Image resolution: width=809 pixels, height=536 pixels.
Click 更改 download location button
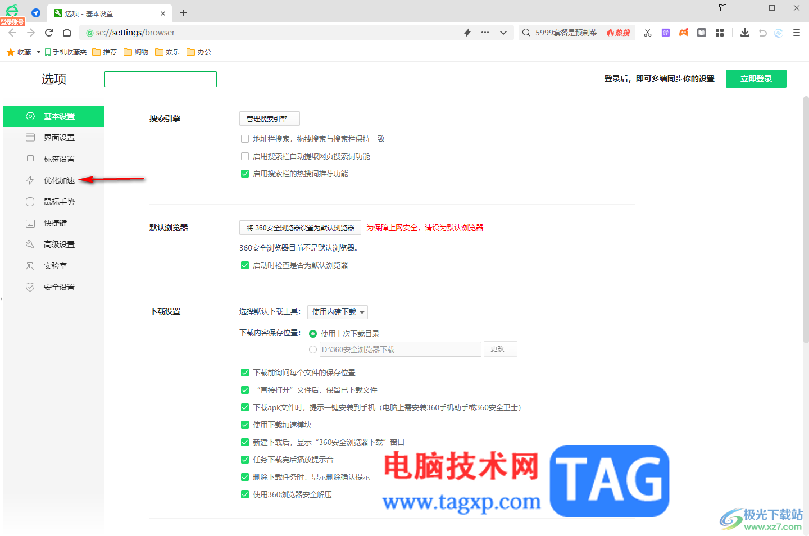tap(501, 349)
